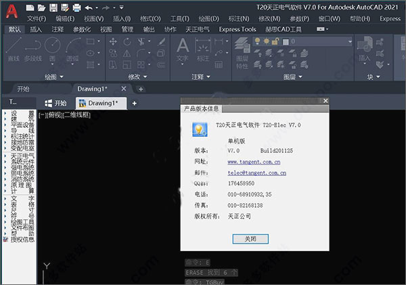Screen dimensions: 406x285
Task: Click the Insert block (插入) icon
Action: pos(365,47)
